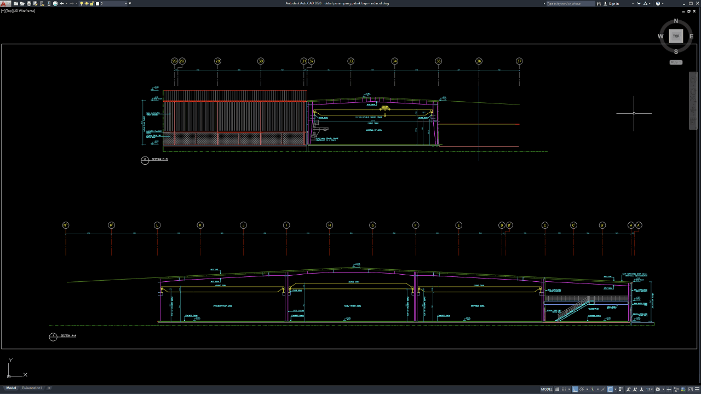Image resolution: width=701 pixels, height=394 pixels.
Task: Expand the annotation scale 1:1 dropdown
Action: [x=650, y=389]
